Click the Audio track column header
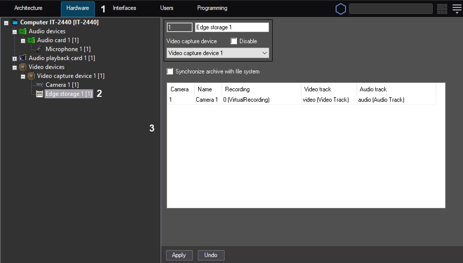 (x=396, y=89)
